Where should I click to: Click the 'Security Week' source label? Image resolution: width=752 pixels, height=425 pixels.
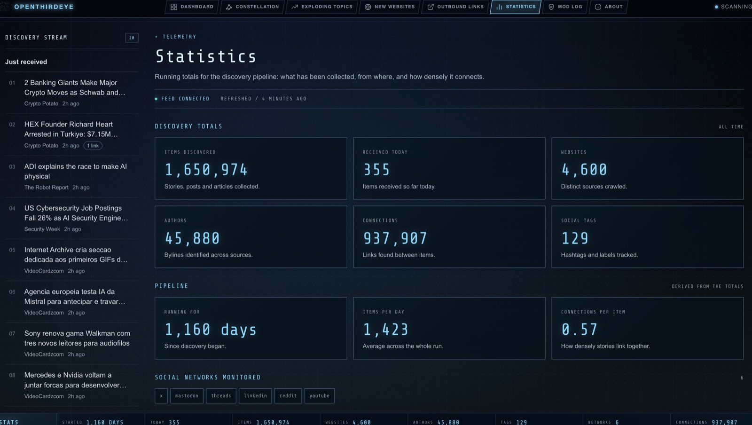[x=42, y=229]
